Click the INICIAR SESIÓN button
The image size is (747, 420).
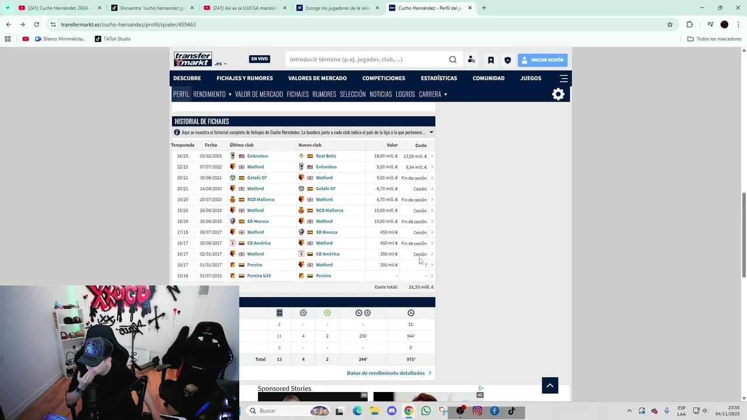pos(542,60)
